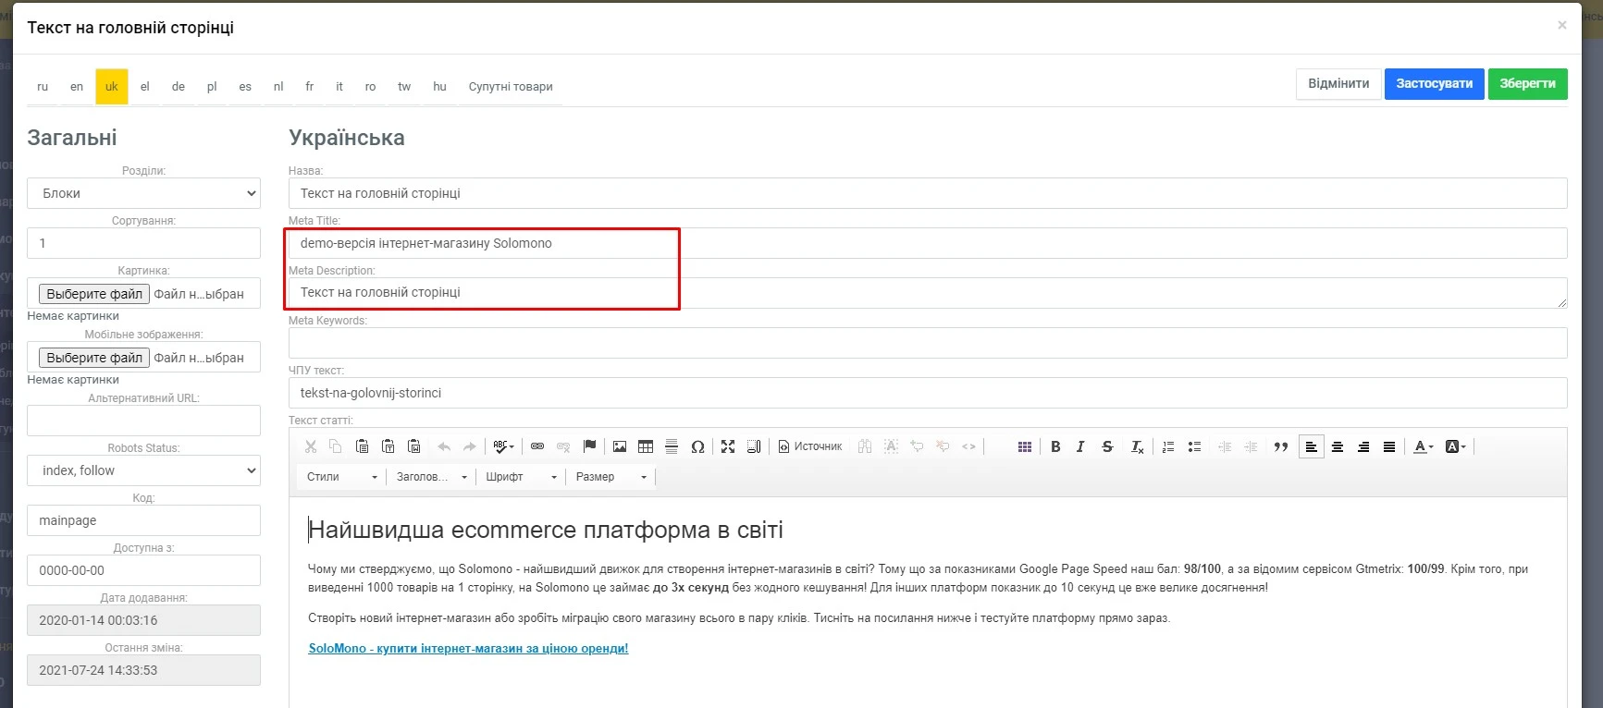Switch to the de language tab
The height and width of the screenshot is (708, 1603).
coord(179,87)
